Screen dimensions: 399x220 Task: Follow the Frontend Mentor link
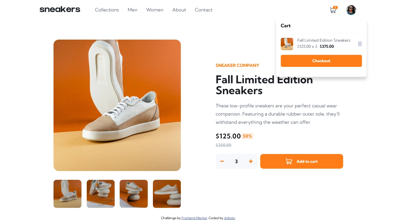coord(194,218)
